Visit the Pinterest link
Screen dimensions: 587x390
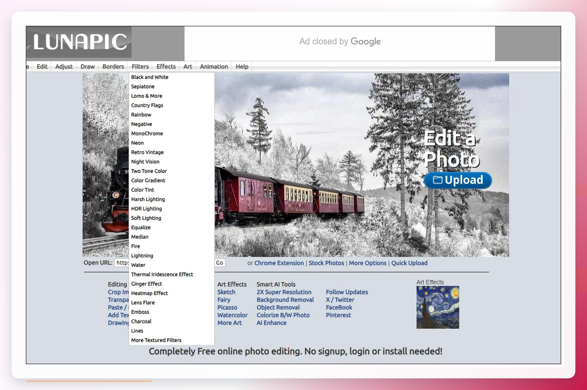(338, 315)
